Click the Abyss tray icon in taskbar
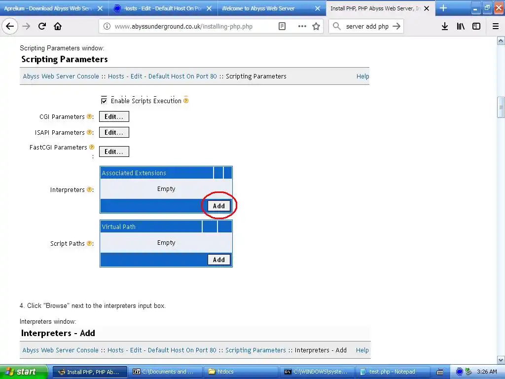Image resolution: width=505 pixels, height=379 pixels. coord(460,372)
